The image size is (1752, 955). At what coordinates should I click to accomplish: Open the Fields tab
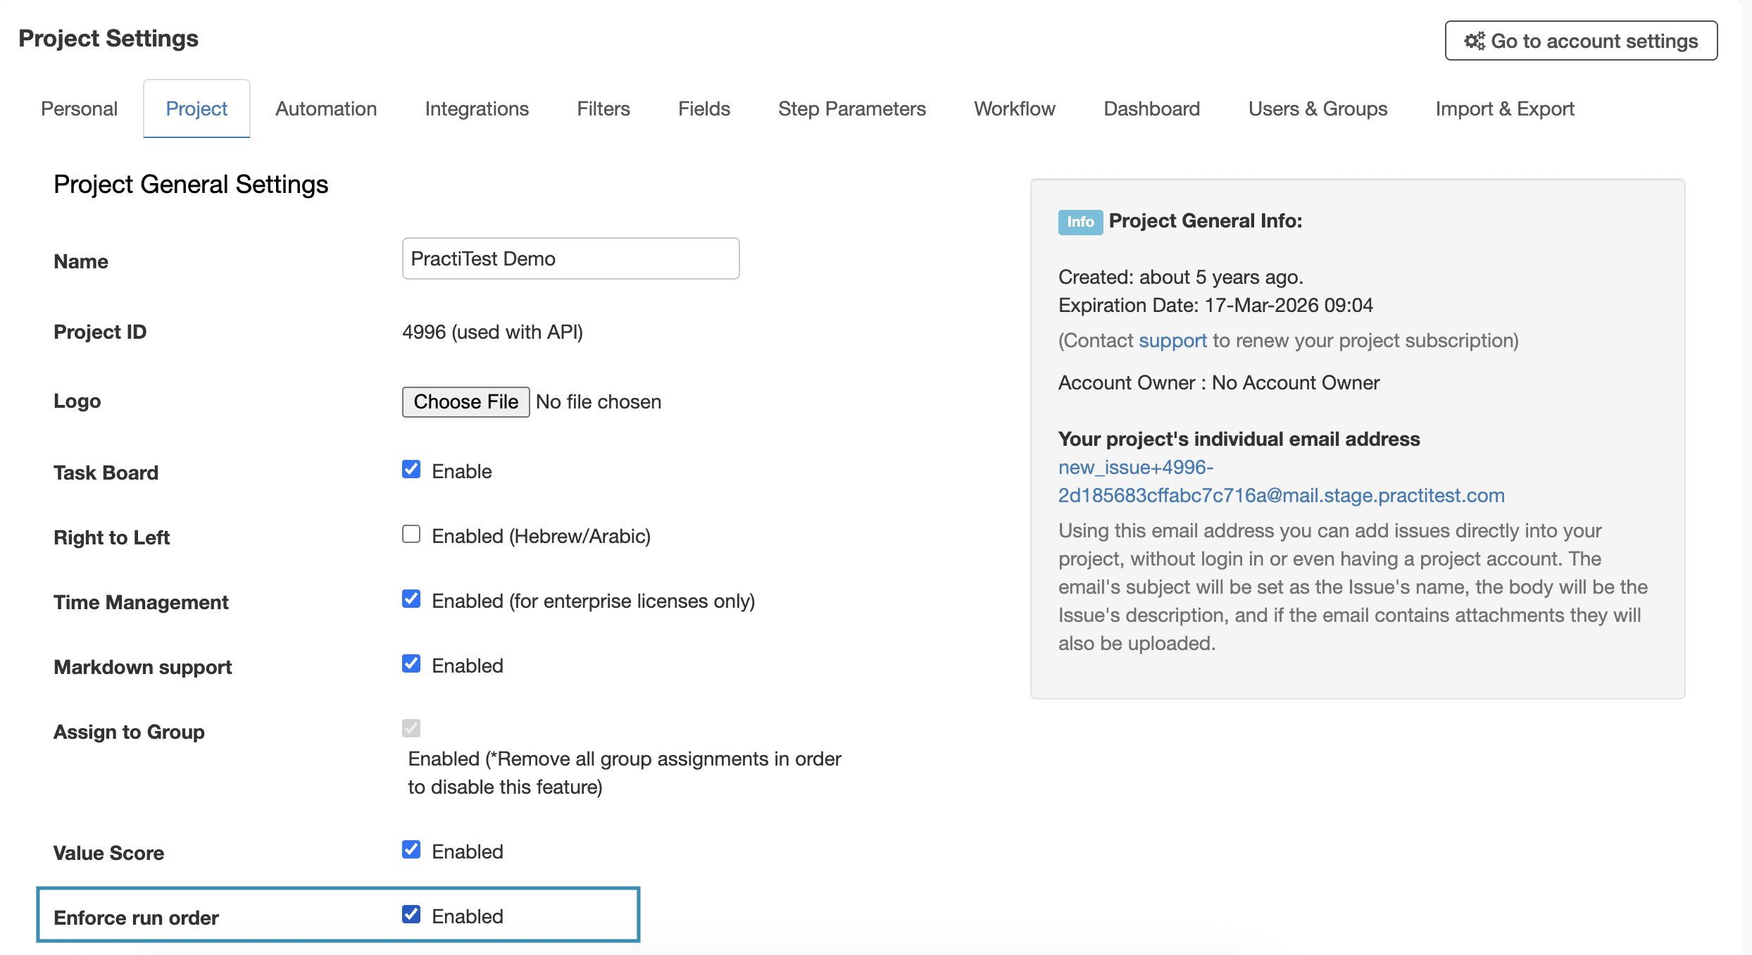tap(704, 108)
